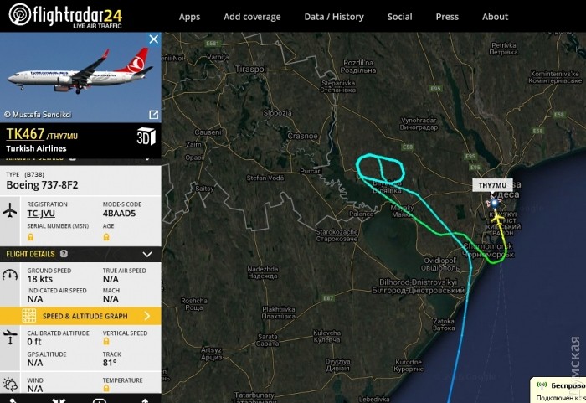Open aircraft photo in external link
The image size is (586, 403).
coord(153,115)
